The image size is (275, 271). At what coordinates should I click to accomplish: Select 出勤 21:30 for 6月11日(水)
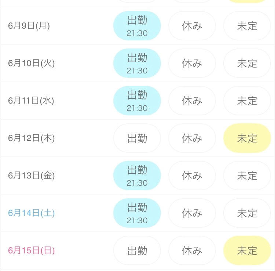coord(137,101)
